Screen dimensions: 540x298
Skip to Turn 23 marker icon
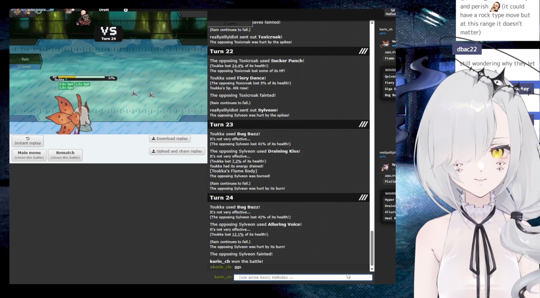363,124
